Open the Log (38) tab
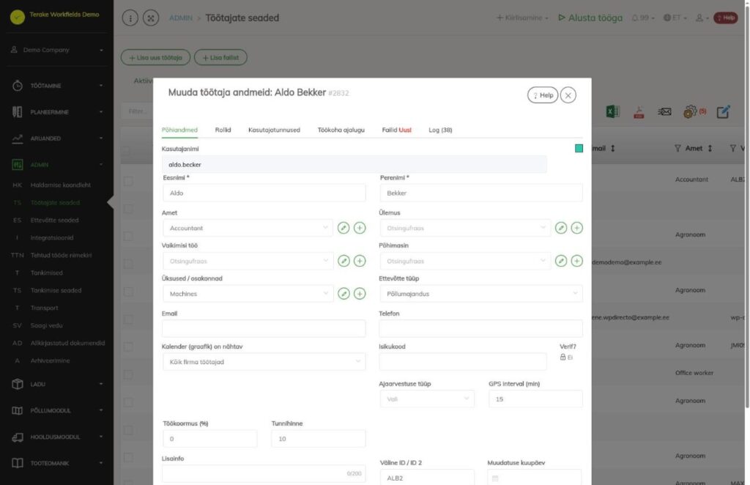750x485 pixels. click(440, 130)
